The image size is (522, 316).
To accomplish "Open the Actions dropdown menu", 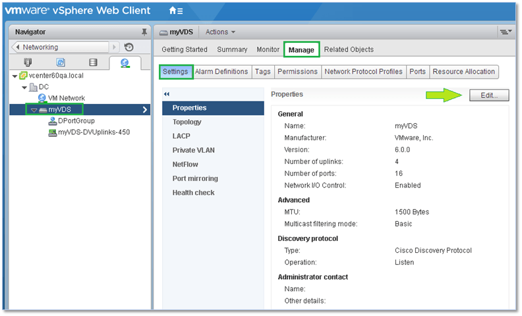I will (x=220, y=32).
